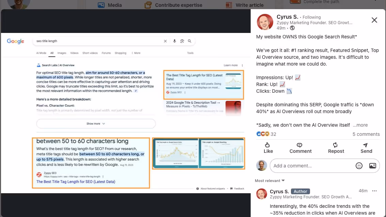
Task: Click the Comment speech bubble icon
Action: pyautogui.click(x=299, y=145)
